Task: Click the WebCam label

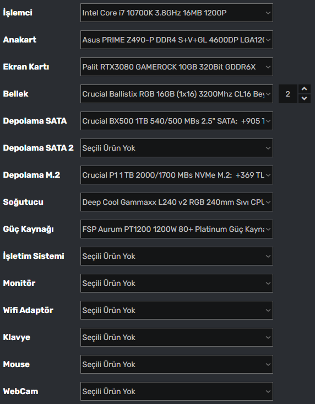Action: (20, 391)
